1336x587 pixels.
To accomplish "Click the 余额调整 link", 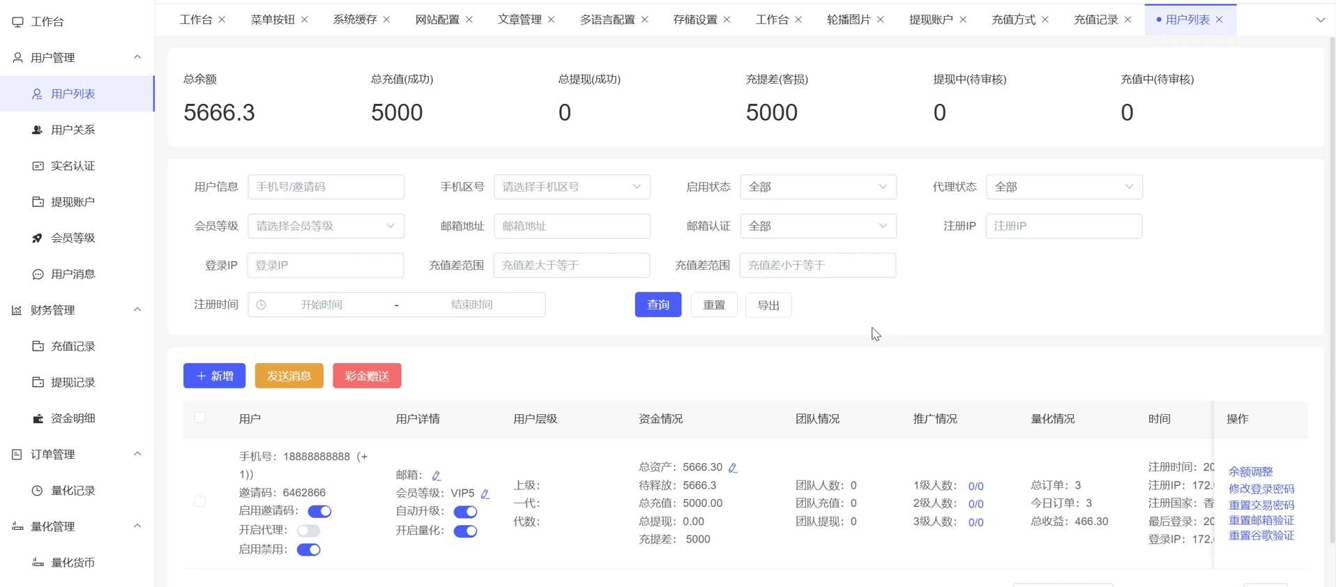I will point(1250,471).
